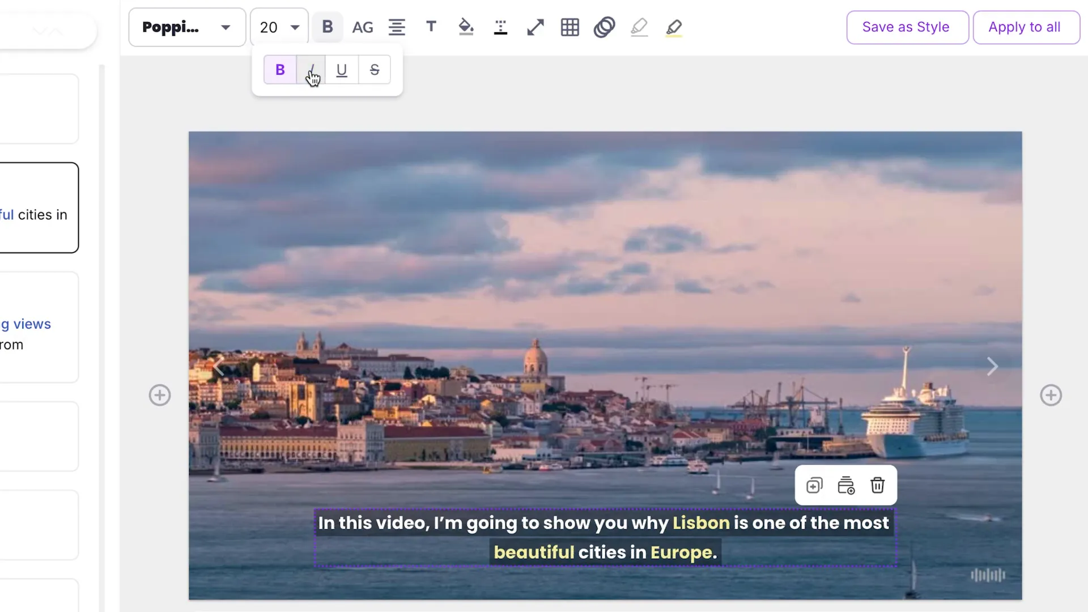Add a scene with the left plus button
The image size is (1088, 612).
pyautogui.click(x=160, y=395)
